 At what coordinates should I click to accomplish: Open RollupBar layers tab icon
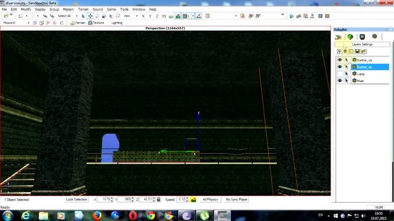tap(374, 37)
